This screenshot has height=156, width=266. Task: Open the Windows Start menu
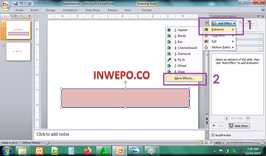(x=7, y=151)
